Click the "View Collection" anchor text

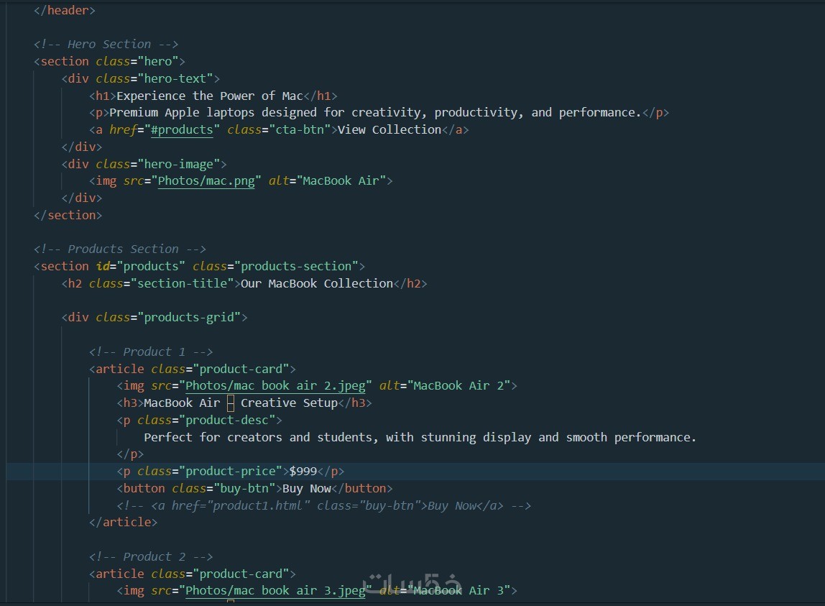click(389, 130)
